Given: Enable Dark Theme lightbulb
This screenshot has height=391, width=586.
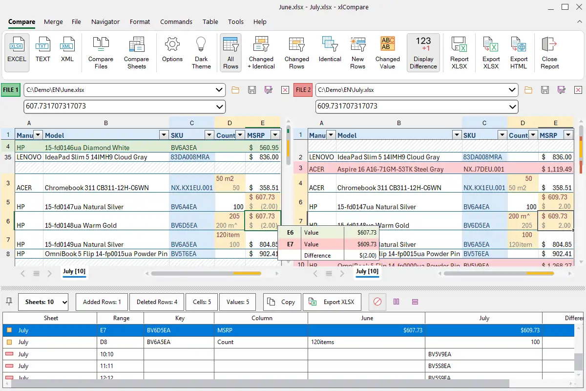Looking at the screenshot, I should click(201, 53).
